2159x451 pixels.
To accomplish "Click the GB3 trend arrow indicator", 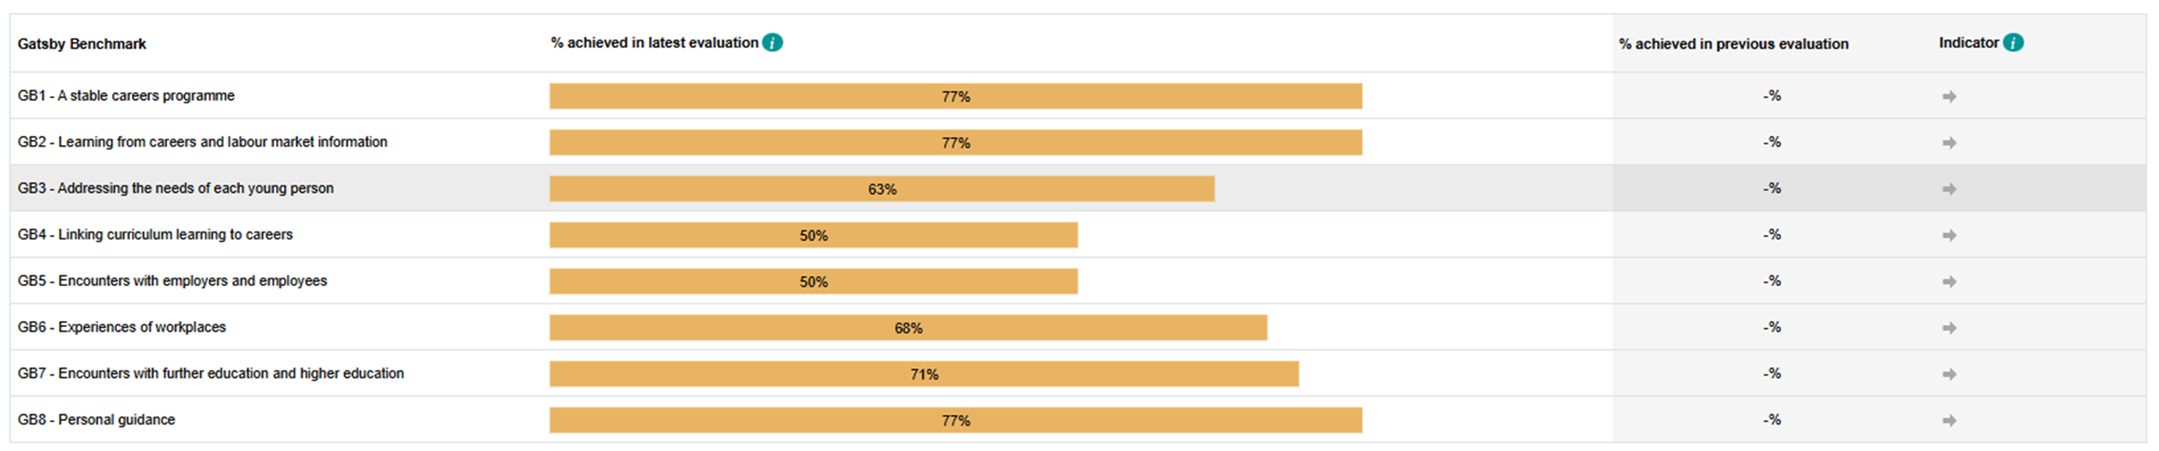I will pos(1949,190).
